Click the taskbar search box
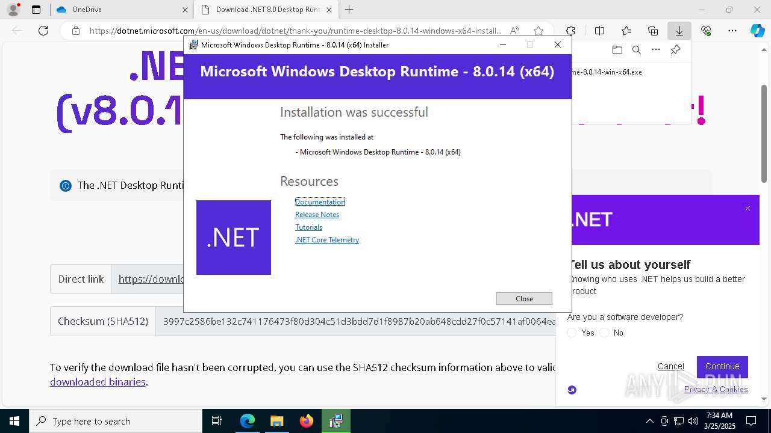771x433 pixels. (x=116, y=421)
